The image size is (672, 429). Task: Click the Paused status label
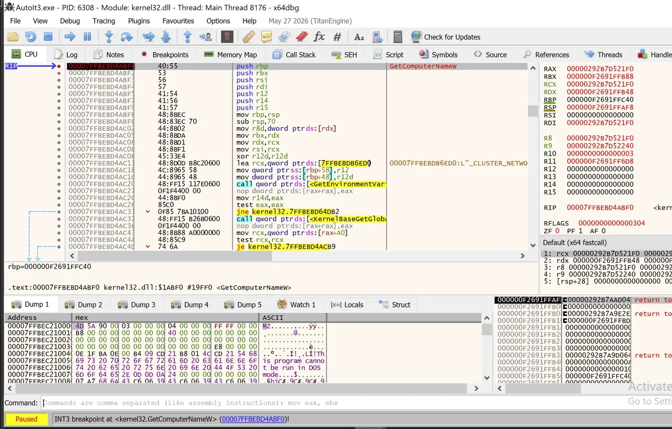coord(26,419)
